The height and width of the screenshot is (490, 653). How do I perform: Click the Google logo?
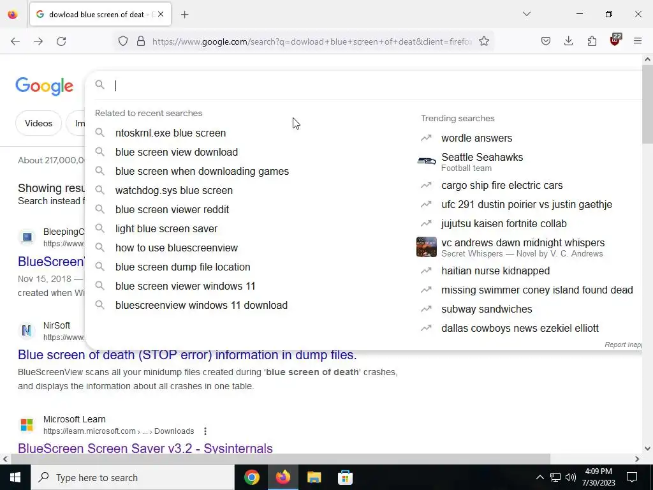[x=45, y=86]
